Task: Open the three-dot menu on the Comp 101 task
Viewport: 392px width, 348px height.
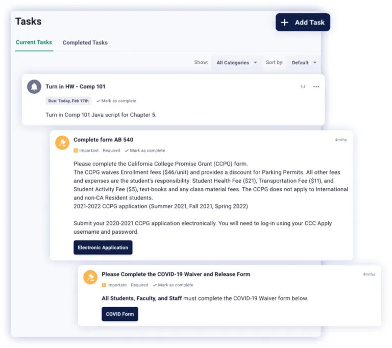Action: [x=316, y=87]
